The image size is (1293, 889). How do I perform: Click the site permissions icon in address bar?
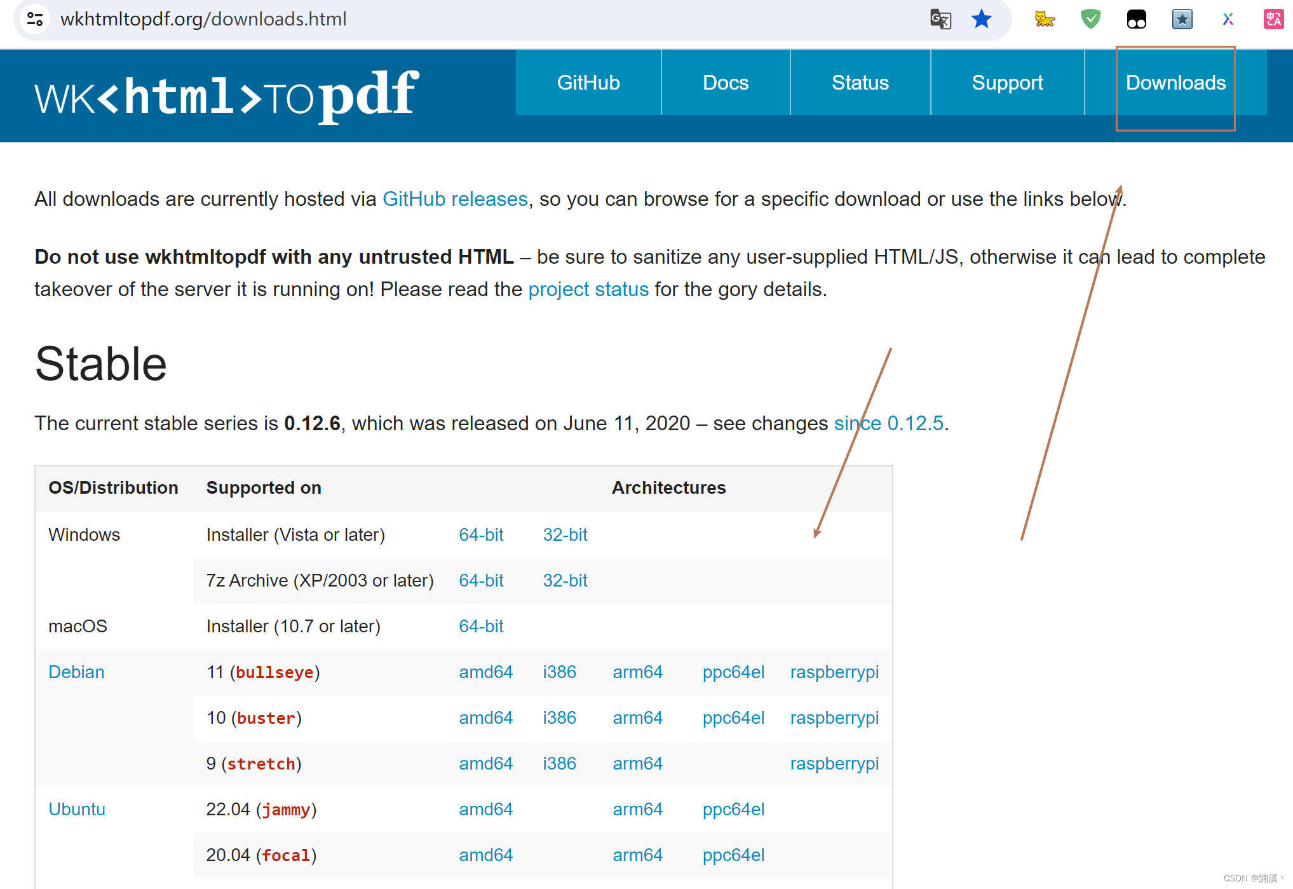coord(35,19)
